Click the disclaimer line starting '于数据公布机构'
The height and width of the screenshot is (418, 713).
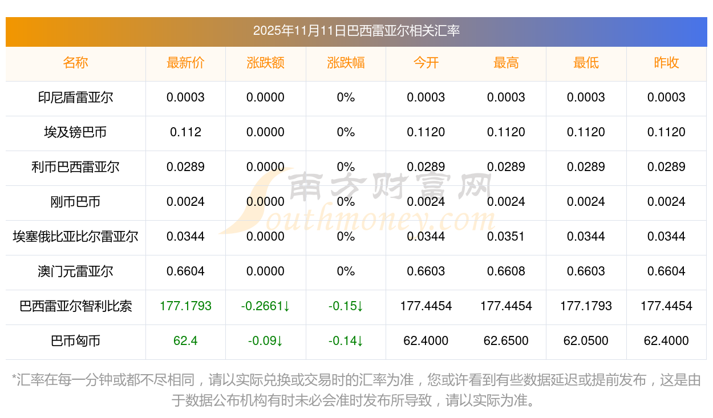(x=354, y=400)
